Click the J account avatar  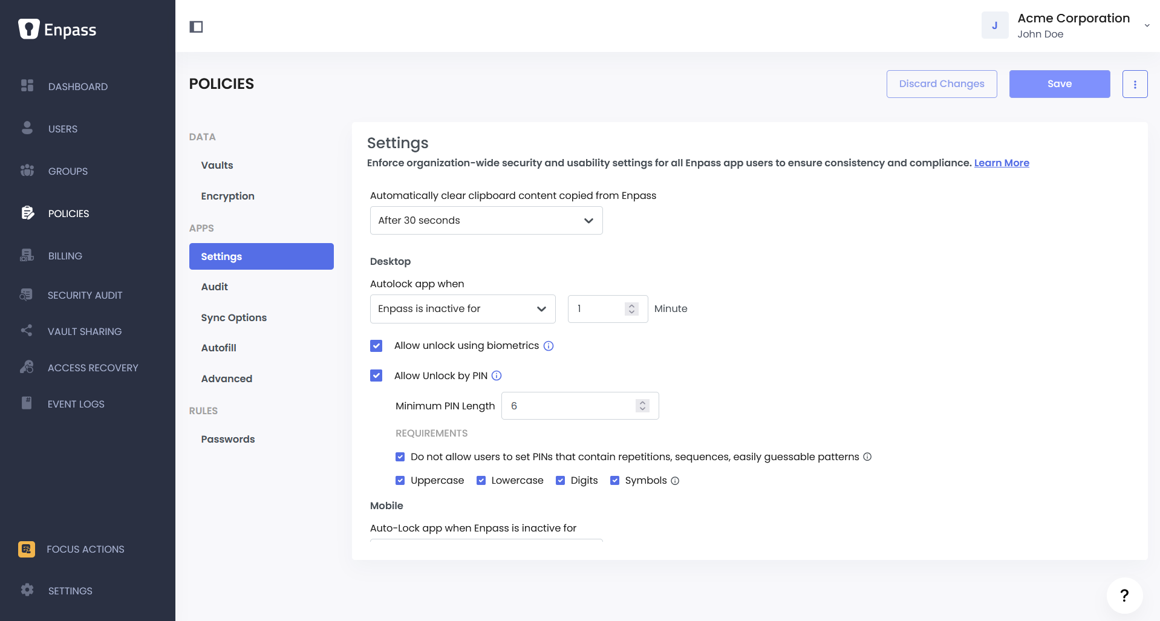(x=995, y=25)
